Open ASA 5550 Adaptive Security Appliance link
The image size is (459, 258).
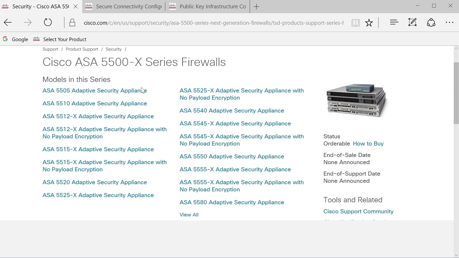pos(232,156)
